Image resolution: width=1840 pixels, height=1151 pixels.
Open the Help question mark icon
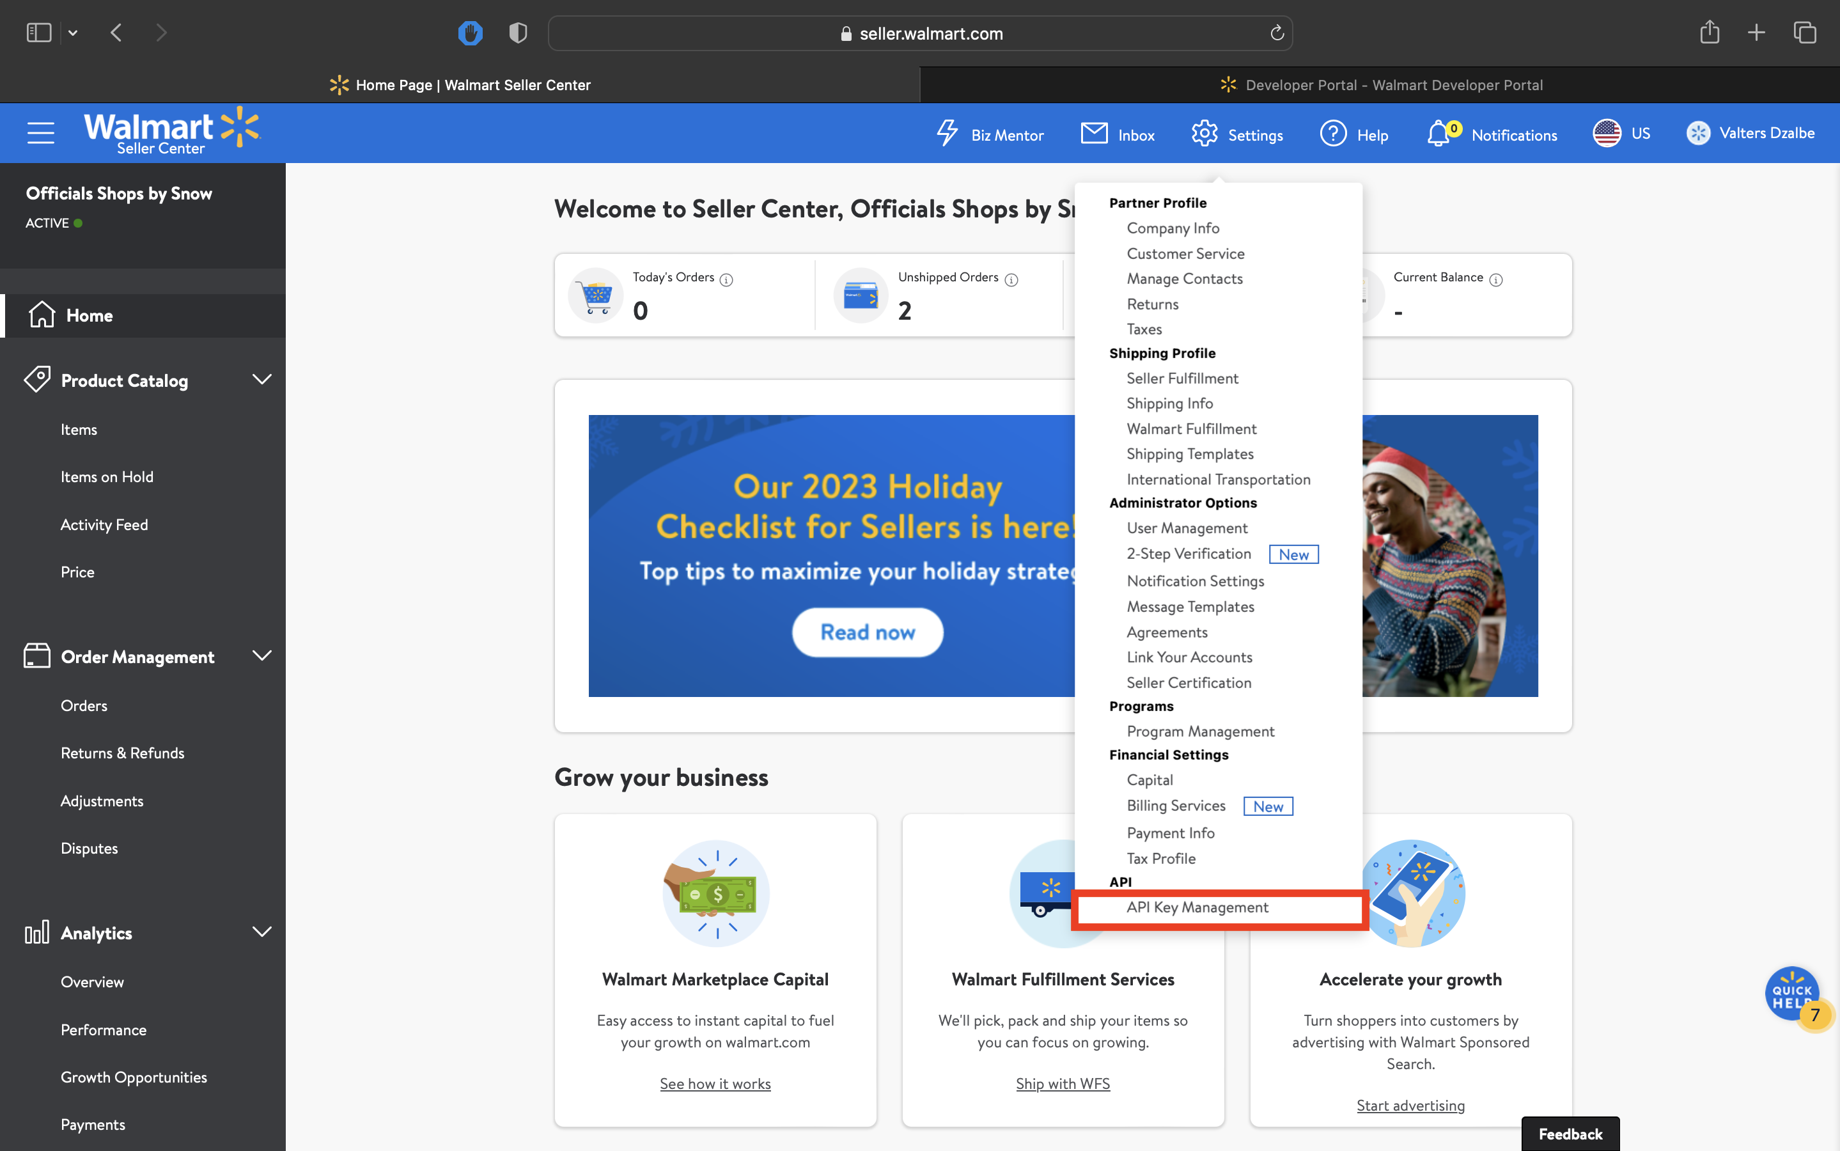click(x=1333, y=133)
